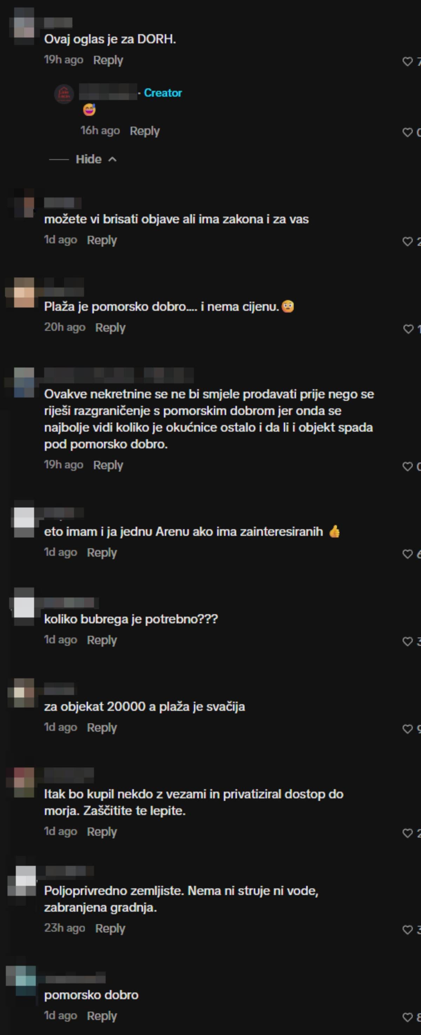Reply to the "Ovaj oglas je za DORH" comment
Image resolution: width=421 pixels, height=1035 pixels.
(x=108, y=60)
